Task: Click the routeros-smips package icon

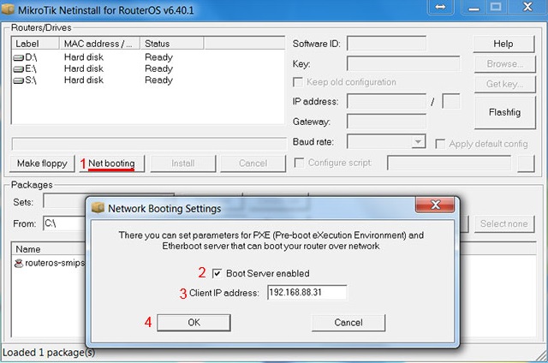Action: [19, 263]
